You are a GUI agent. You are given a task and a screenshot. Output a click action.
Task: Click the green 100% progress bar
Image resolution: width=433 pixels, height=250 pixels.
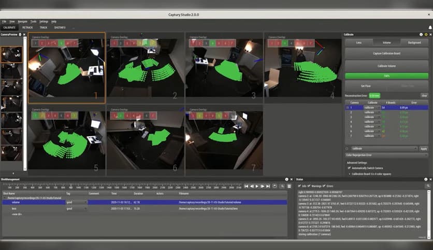386,76
